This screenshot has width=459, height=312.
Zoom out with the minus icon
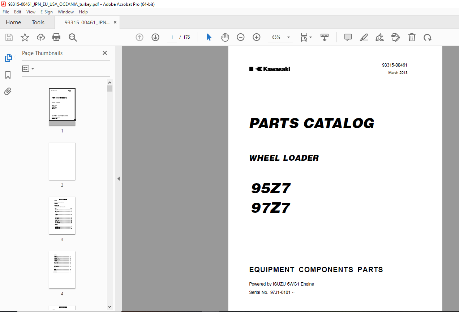241,37
